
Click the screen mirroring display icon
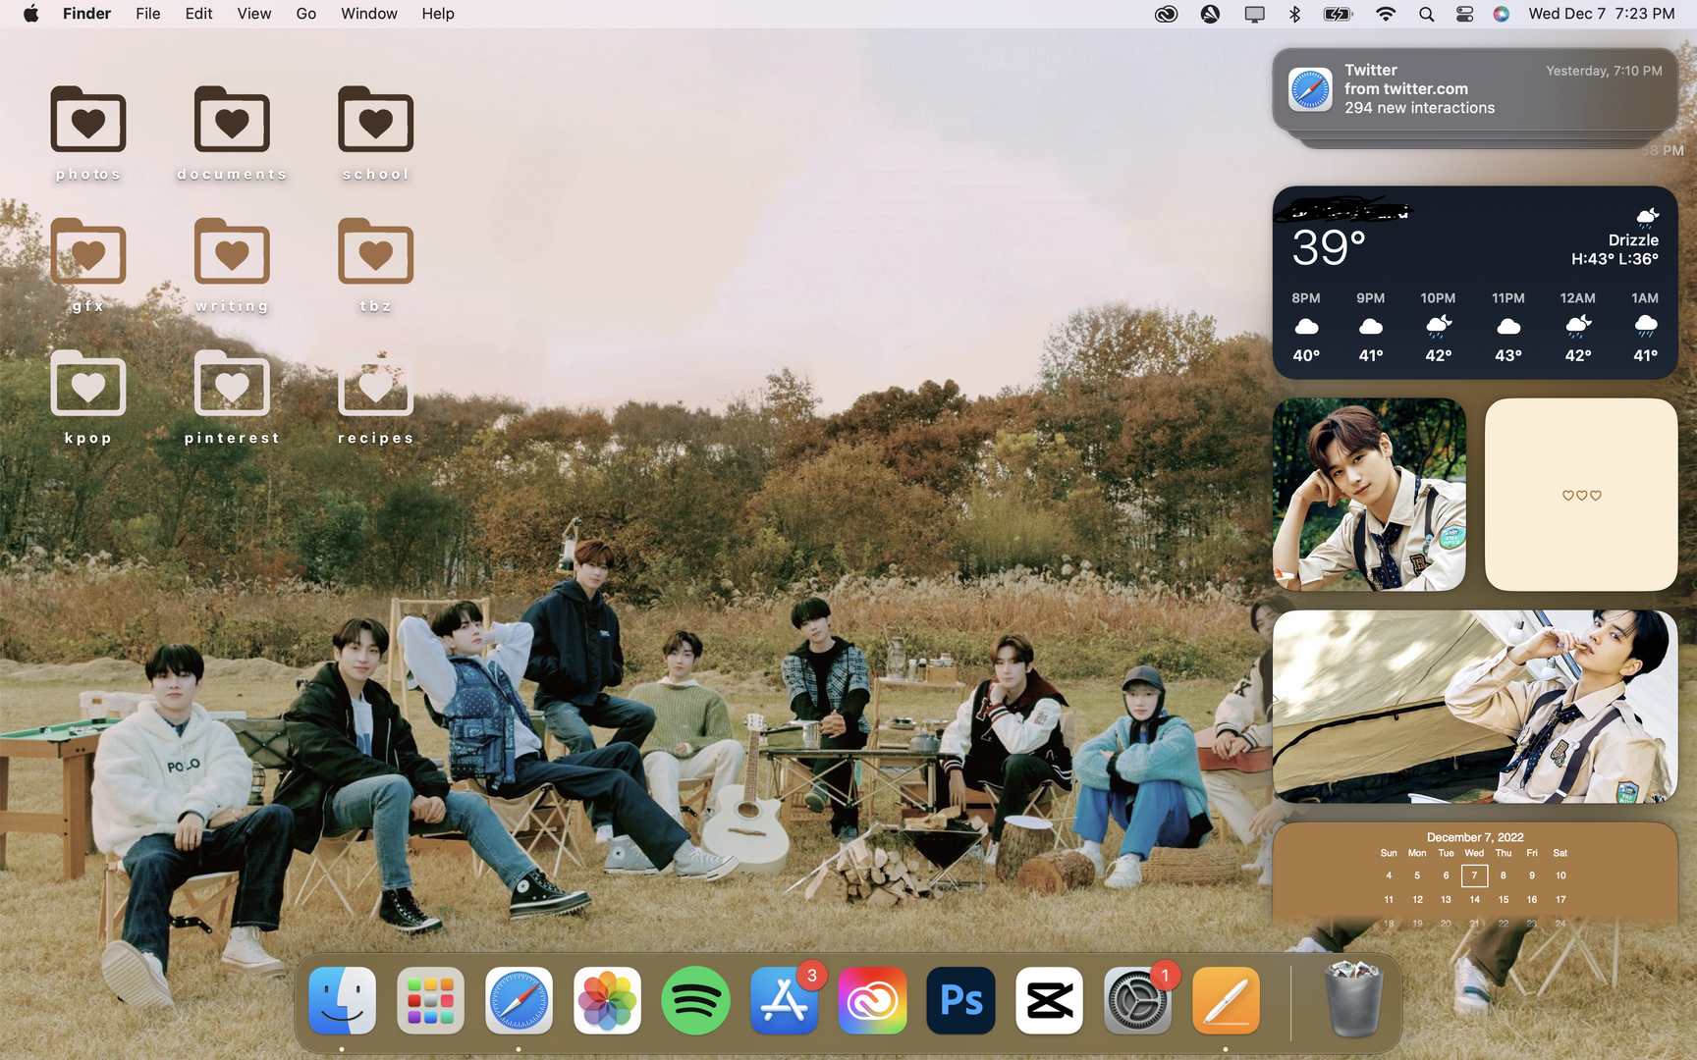tap(1254, 14)
